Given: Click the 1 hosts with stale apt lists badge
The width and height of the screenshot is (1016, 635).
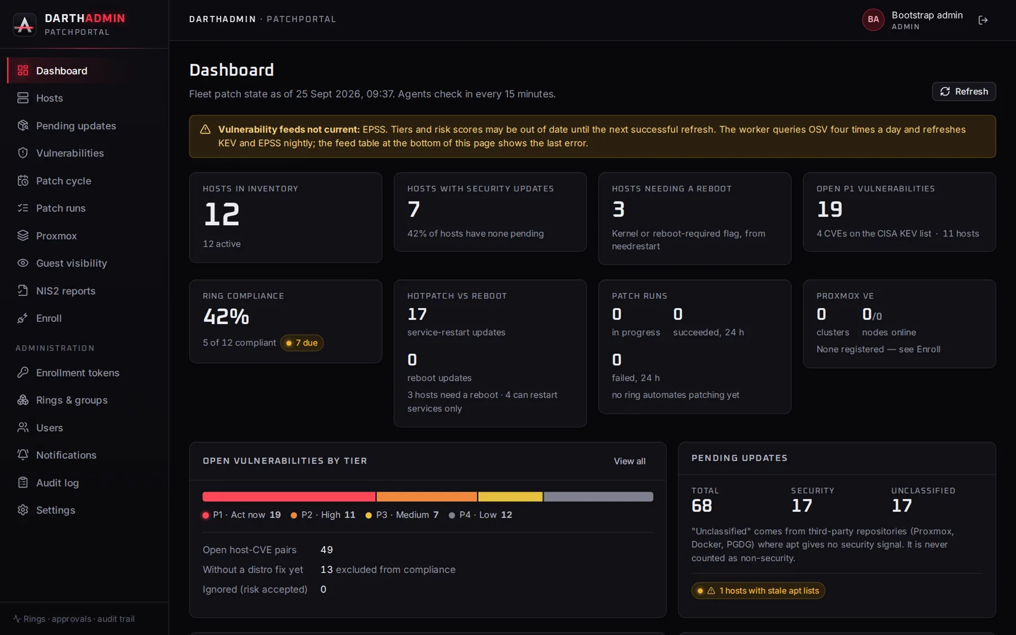Looking at the screenshot, I should click(758, 590).
